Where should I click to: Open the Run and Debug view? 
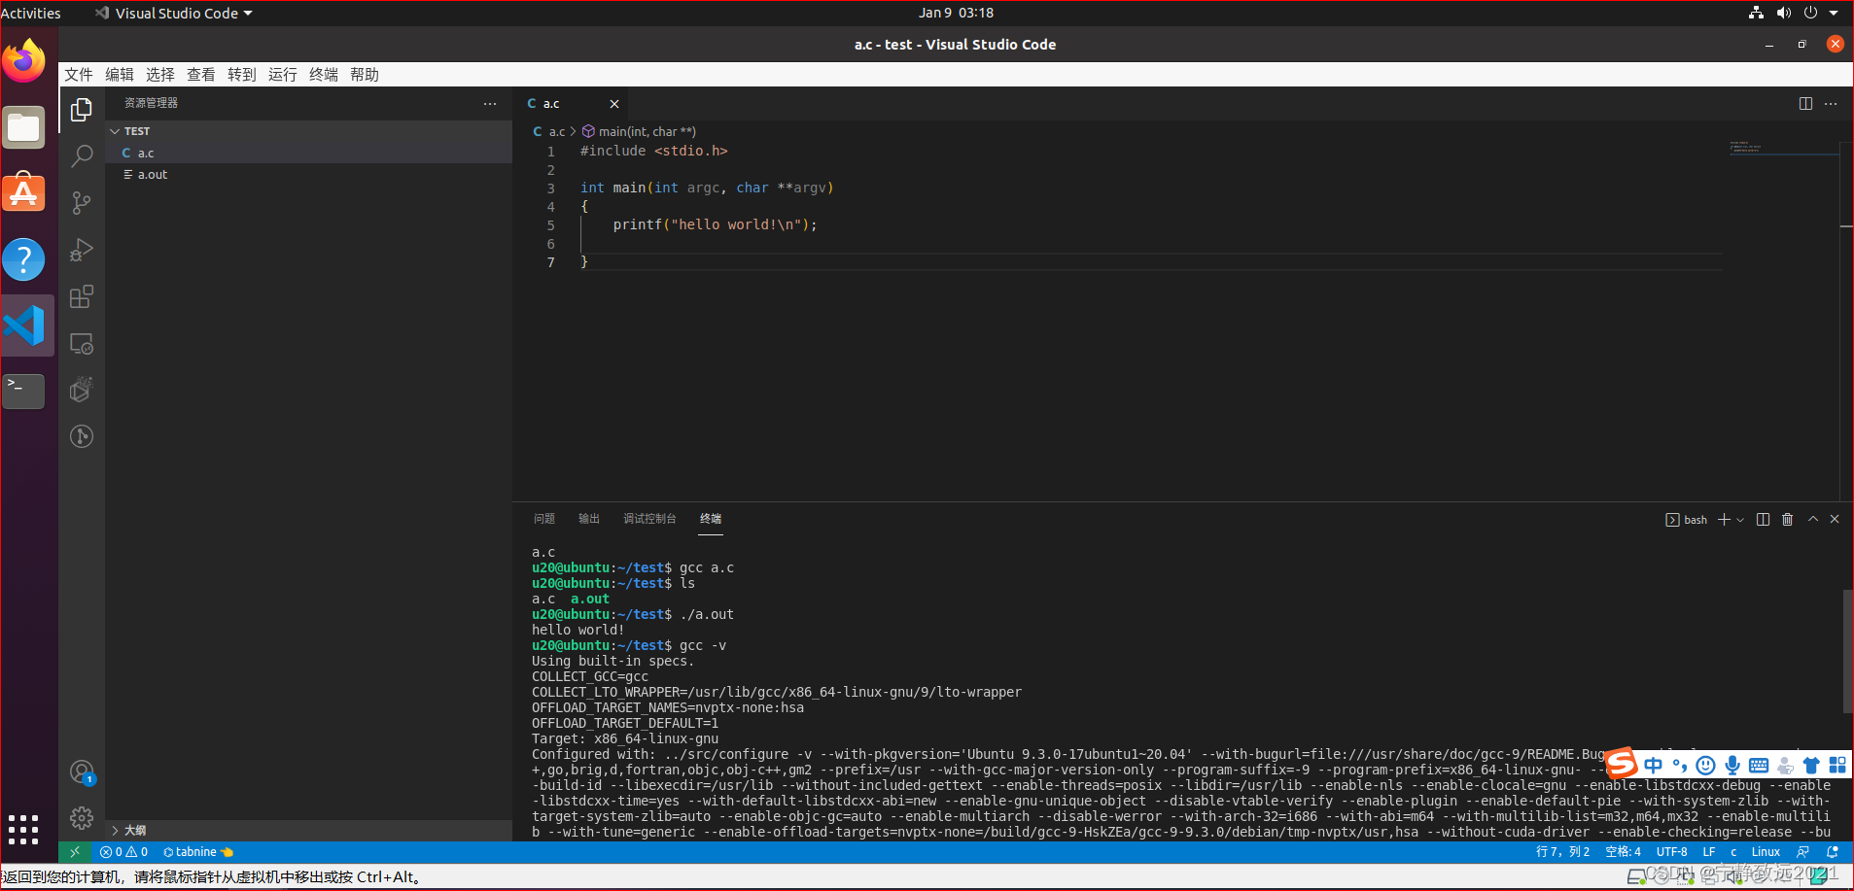point(82,250)
